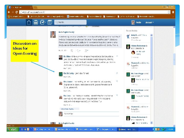
Task: Bookmark the page with the star icon
Action: click(x=169, y=12)
